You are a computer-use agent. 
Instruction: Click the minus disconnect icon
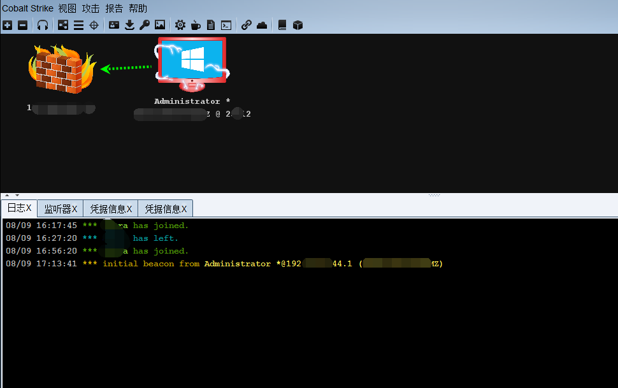tap(23, 25)
